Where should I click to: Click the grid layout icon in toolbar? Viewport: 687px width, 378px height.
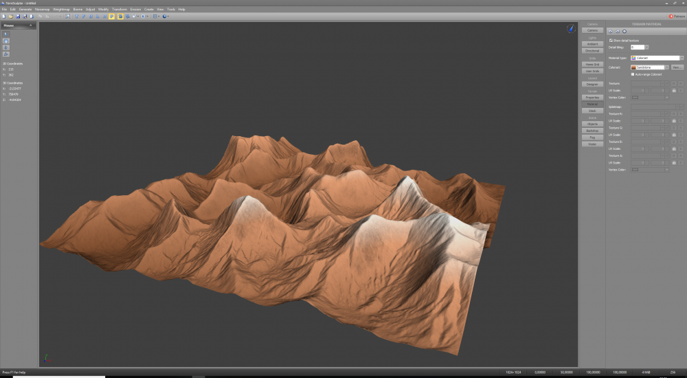(x=155, y=16)
